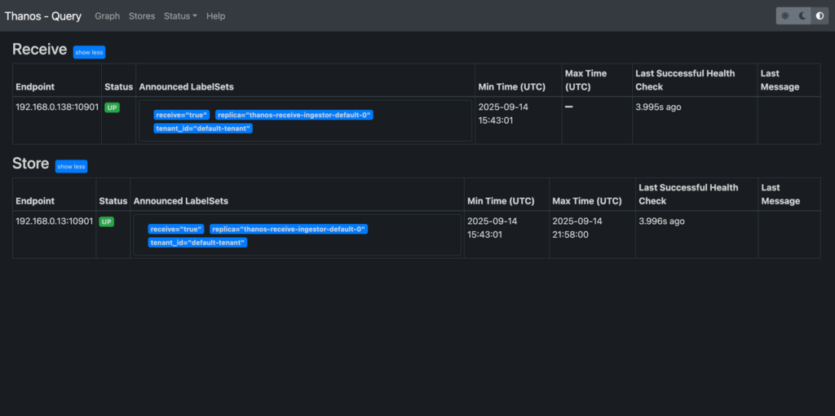Click "3.995s ago" health check value
The height and width of the screenshot is (416, 835).
pyautogui.click(x=658, y=107)
